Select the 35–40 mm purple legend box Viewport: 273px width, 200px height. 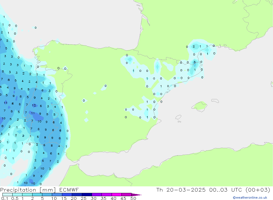point(107,195)
